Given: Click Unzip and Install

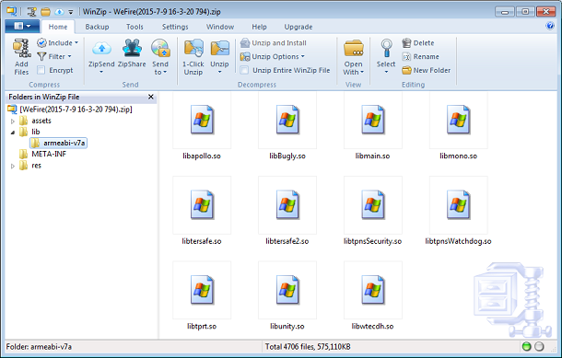Looking at the screenshot, I should pos(274,43).
